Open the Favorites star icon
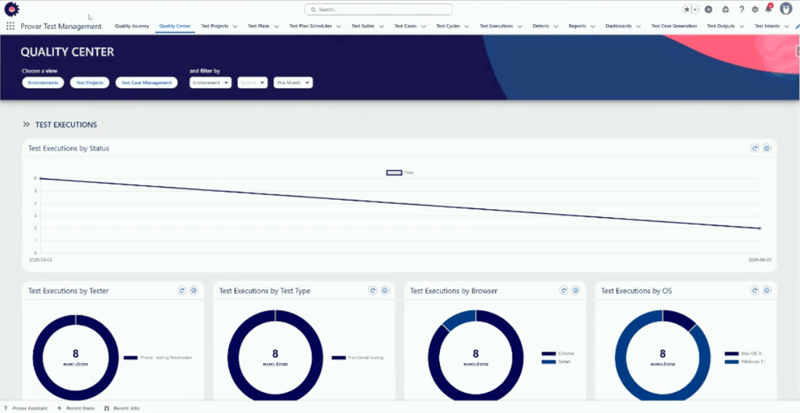 [x=687, y=9]
